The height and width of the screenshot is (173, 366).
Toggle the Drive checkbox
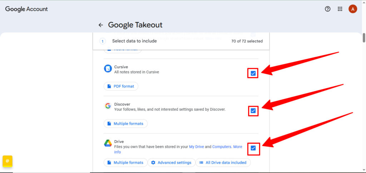253,148
